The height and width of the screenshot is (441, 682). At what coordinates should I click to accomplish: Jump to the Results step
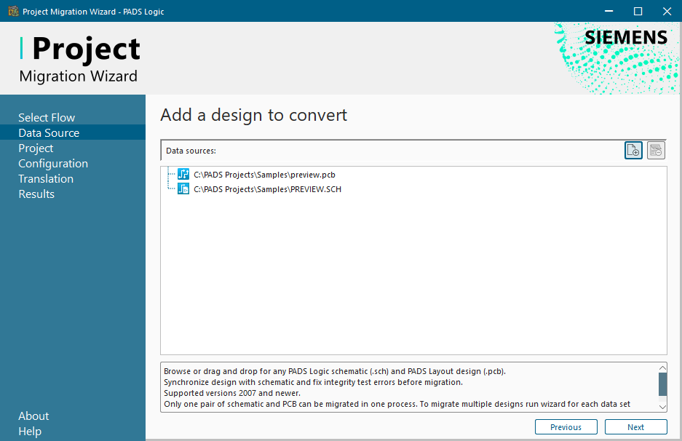pyautogui.click(x=36, y=194)
